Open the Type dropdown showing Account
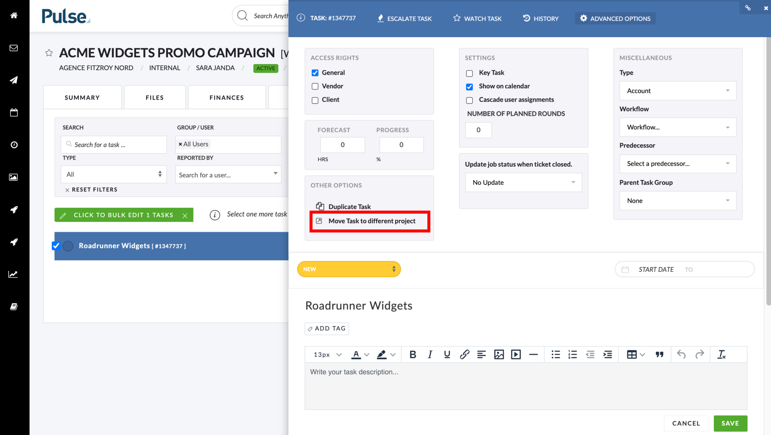 [678, 91]
